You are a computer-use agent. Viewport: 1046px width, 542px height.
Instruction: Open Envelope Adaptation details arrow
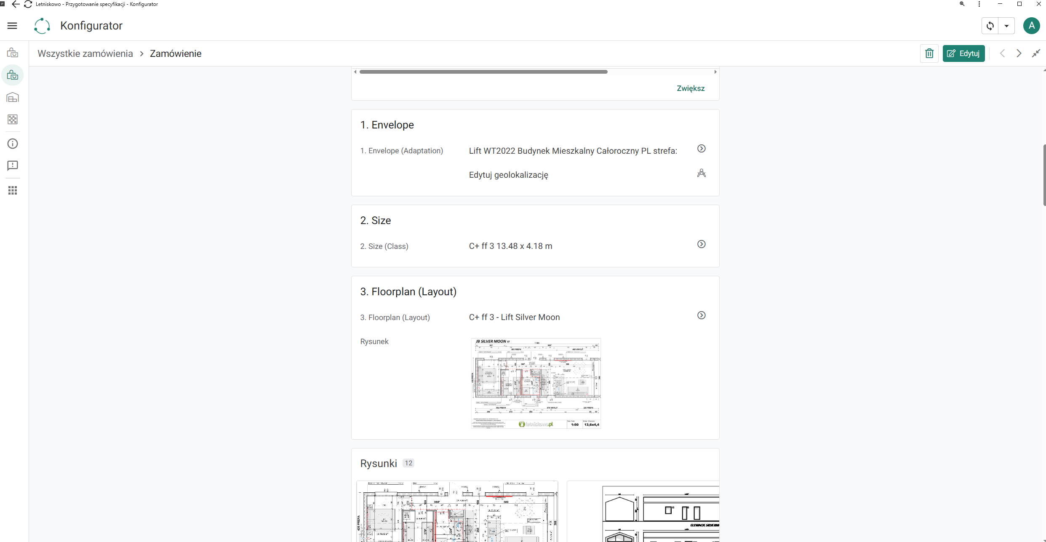[702, 149]
